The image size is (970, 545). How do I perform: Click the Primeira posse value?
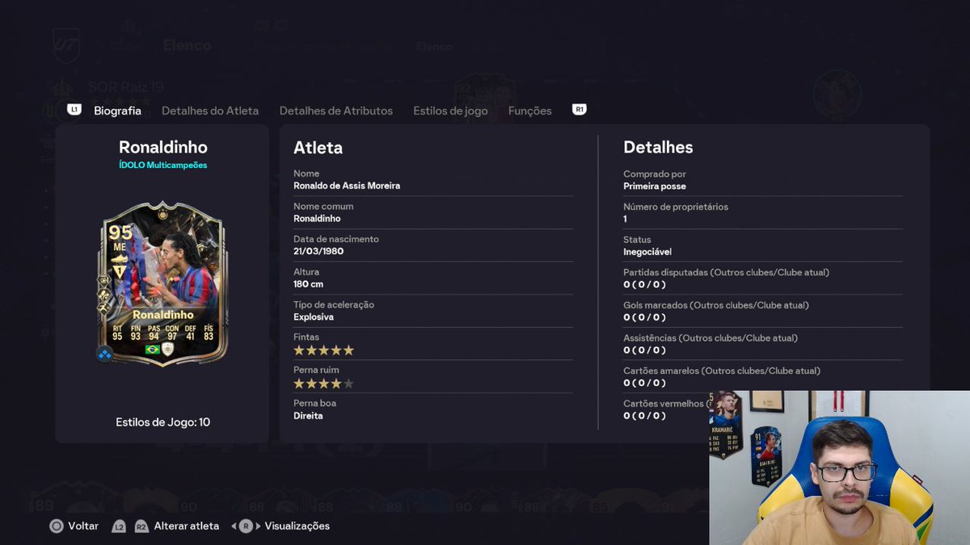coord(655,186)
